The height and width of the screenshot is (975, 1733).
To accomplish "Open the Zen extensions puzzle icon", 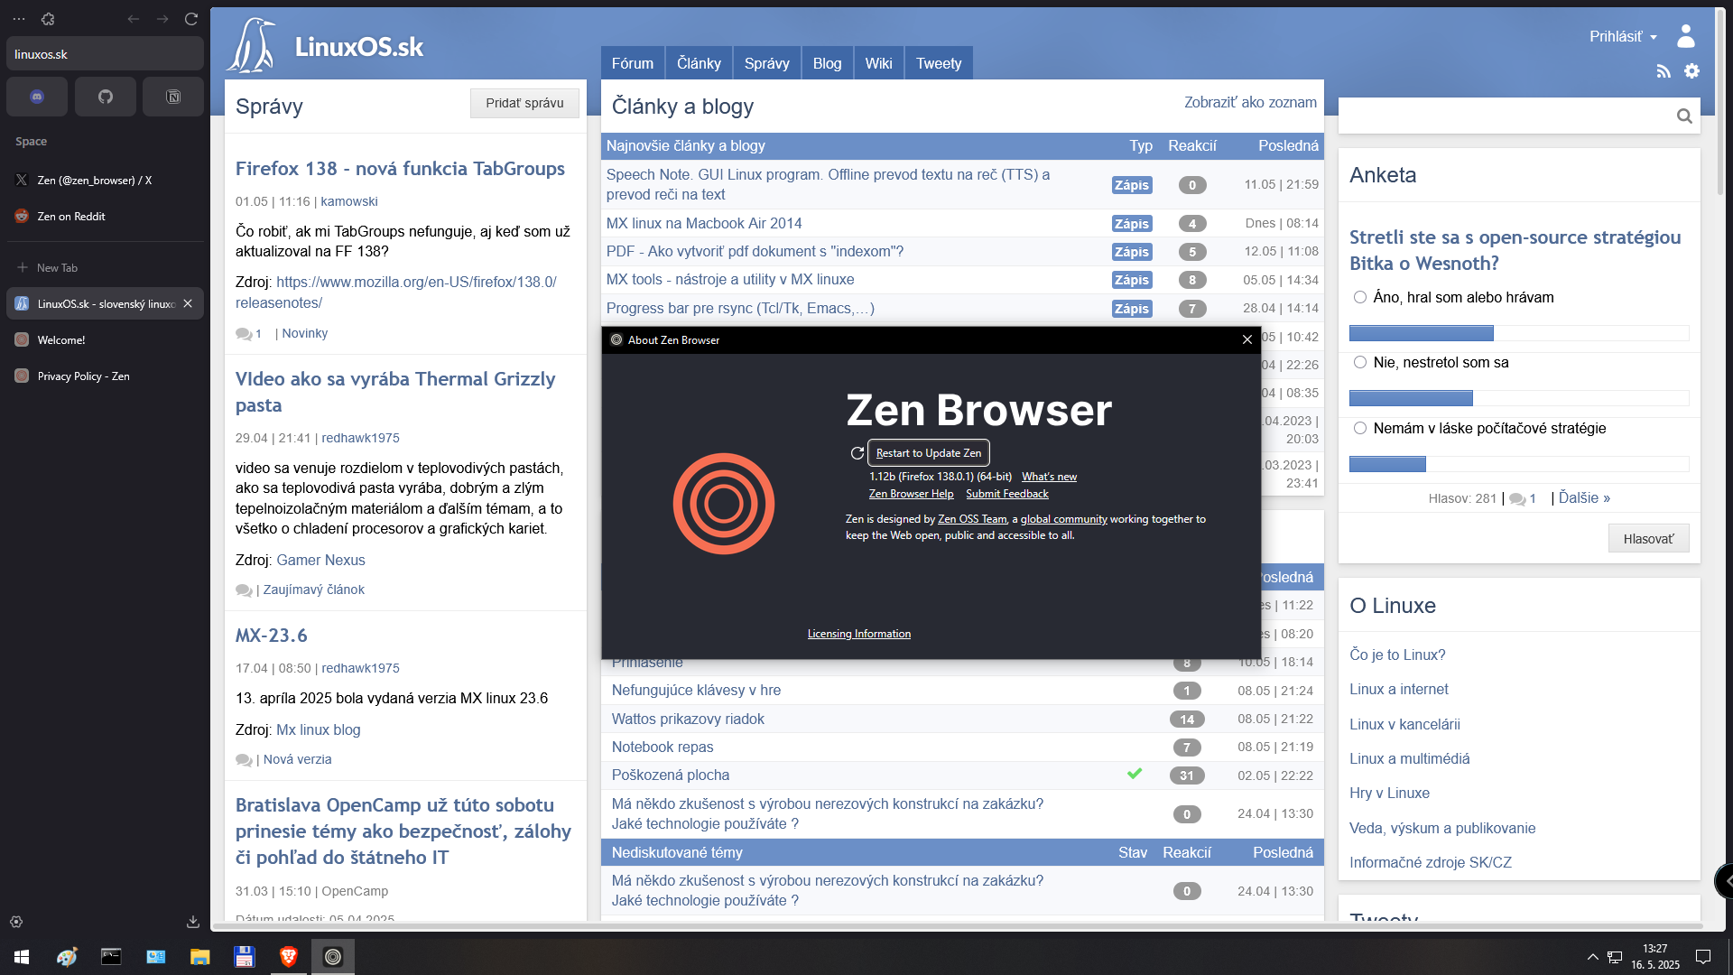I will click(48, 19).
